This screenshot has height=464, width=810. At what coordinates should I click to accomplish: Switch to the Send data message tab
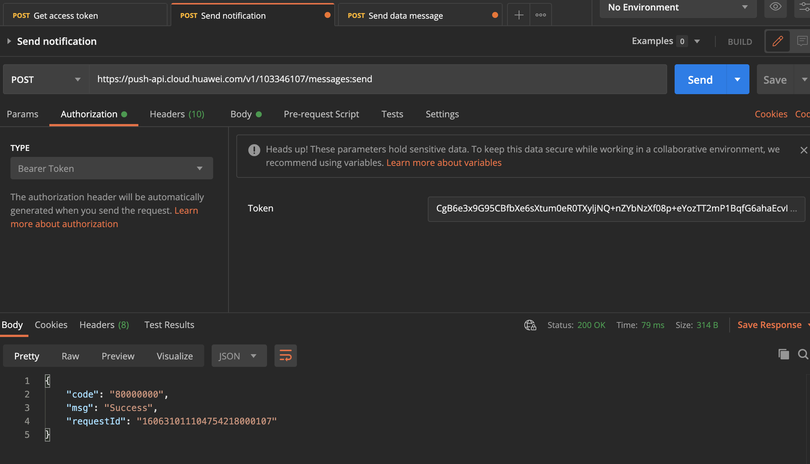tap(420, 15)
